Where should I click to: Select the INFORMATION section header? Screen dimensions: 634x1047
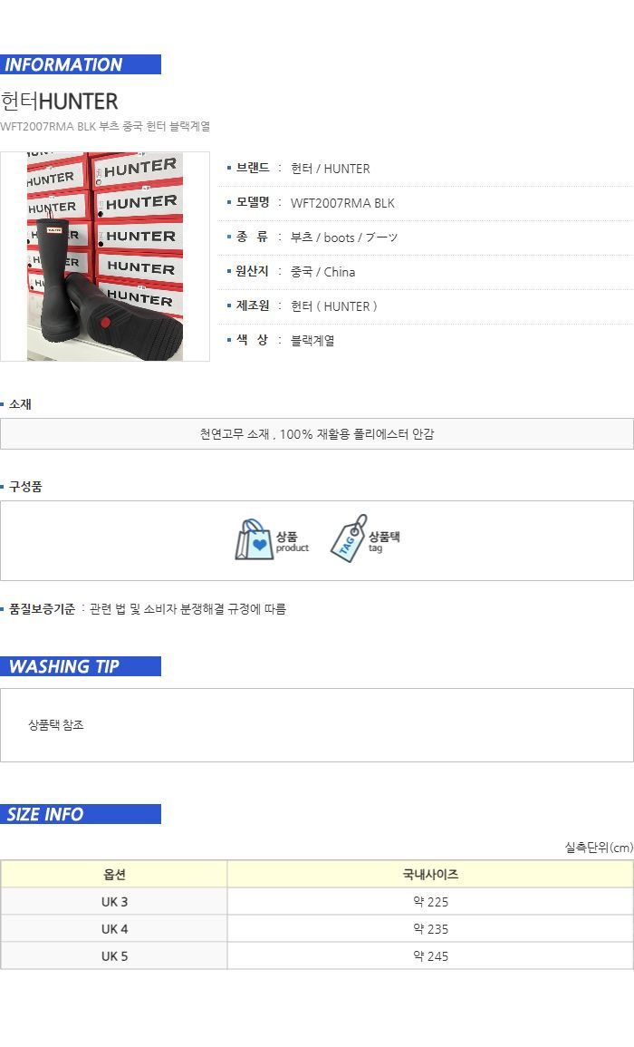[80, 64]
